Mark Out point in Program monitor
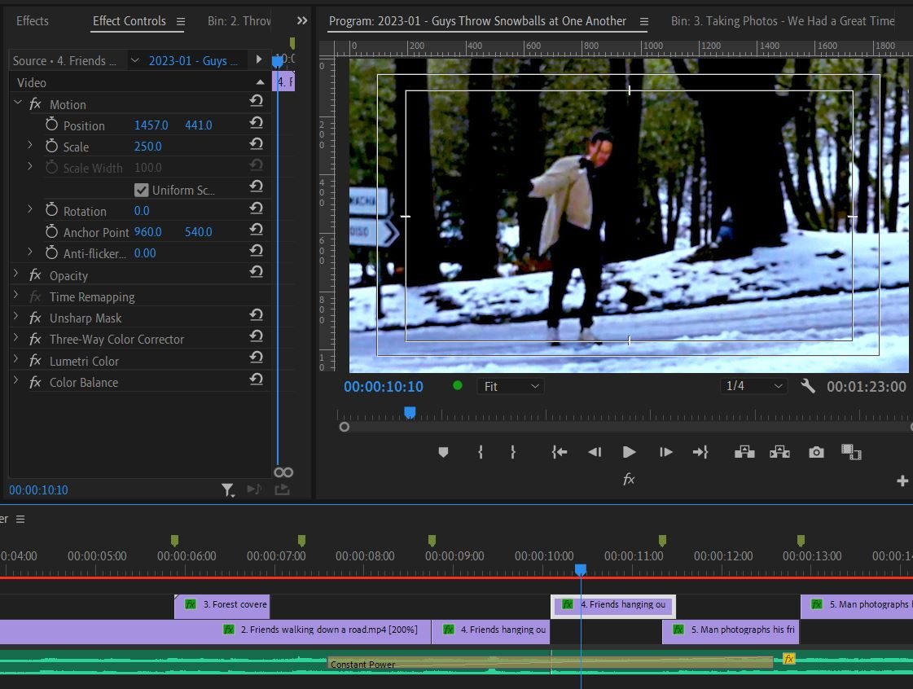 (x=513, y=452)
